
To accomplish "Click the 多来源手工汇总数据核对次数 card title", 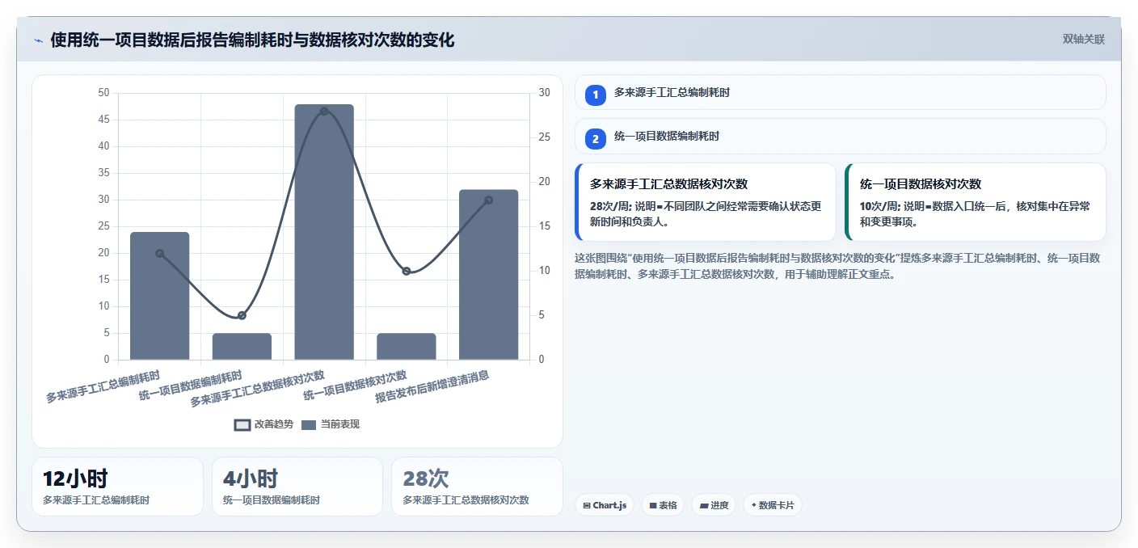I will point(668,184).
